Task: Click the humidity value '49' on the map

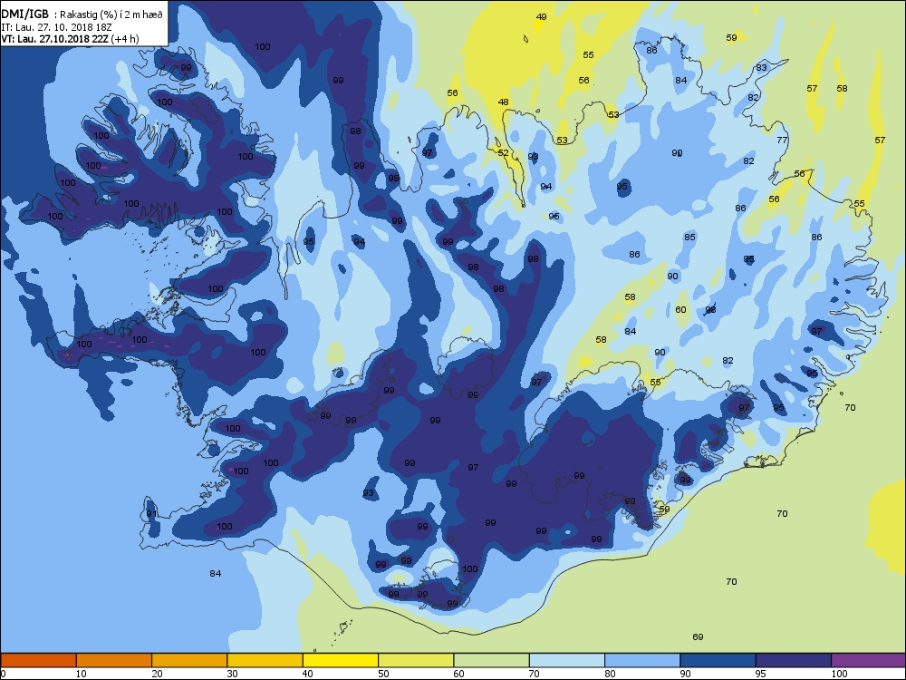Action: pyautogui.click(x=541, y=16)
